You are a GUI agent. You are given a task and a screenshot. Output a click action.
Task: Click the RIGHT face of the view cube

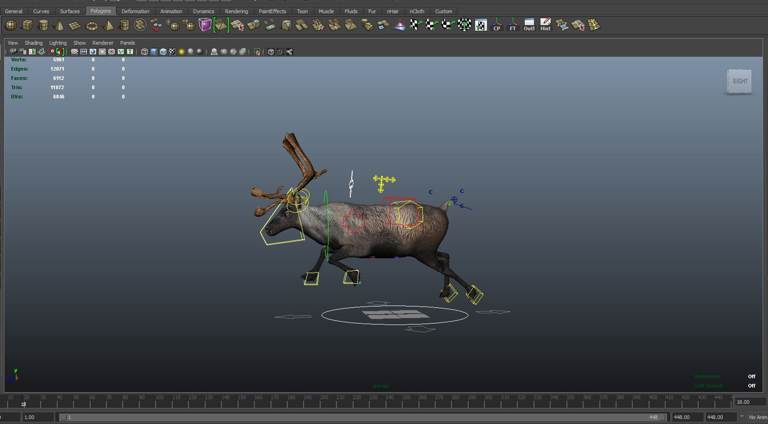point(740,81)
